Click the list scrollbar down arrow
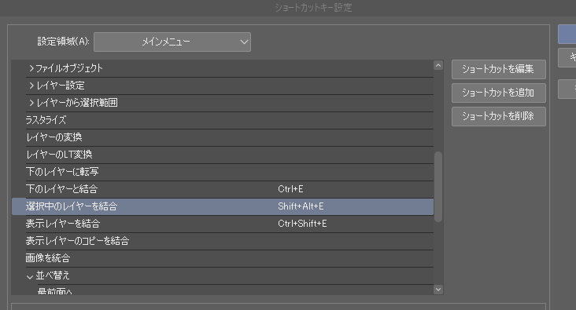Screen dimensions: 576x310 [438, 290]
